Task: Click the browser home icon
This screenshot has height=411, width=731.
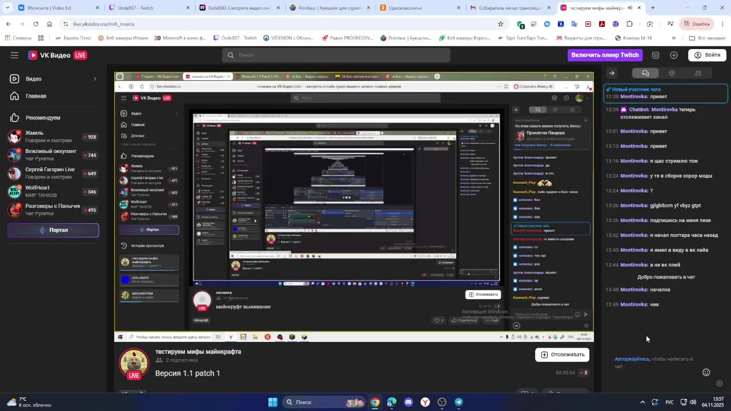Action: tap(50, 24)
